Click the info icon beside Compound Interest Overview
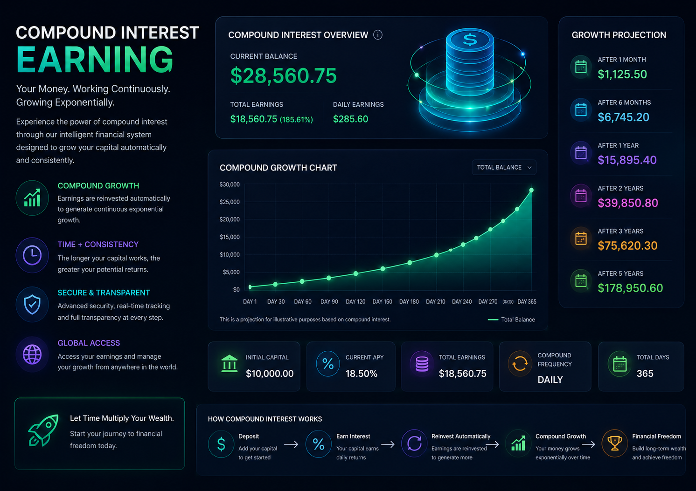 point(378,35)
